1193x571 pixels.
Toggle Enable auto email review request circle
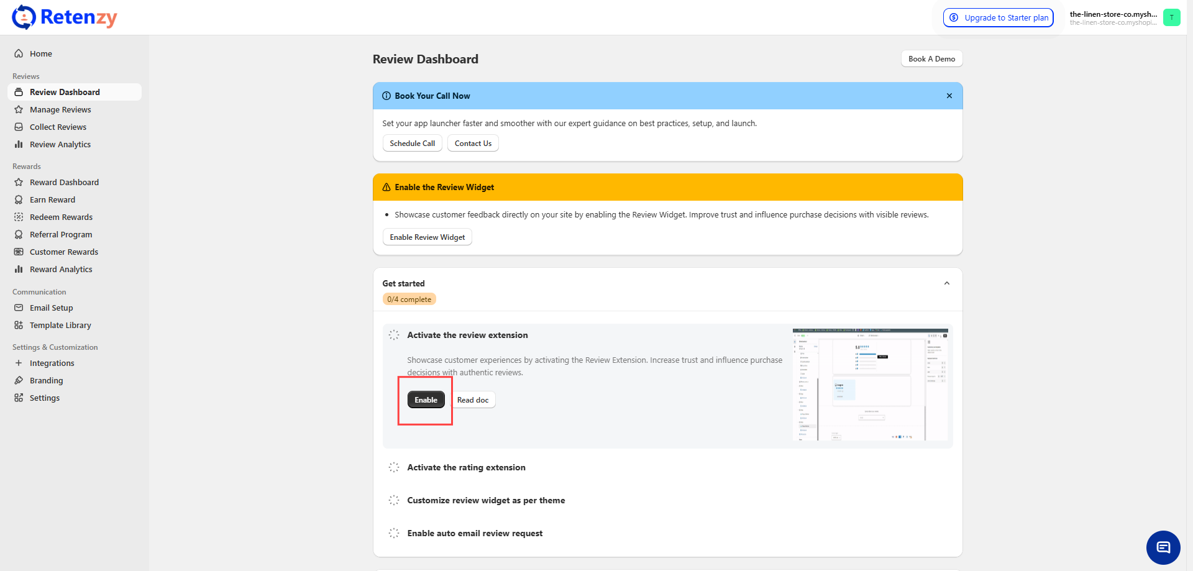pyautogui.click(x=394, y=533)
